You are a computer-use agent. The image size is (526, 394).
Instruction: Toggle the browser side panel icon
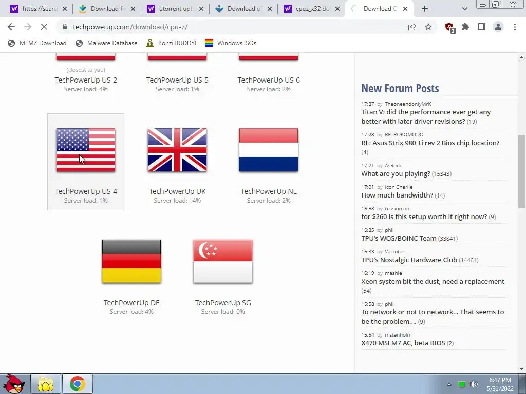(x=482, y=27)
